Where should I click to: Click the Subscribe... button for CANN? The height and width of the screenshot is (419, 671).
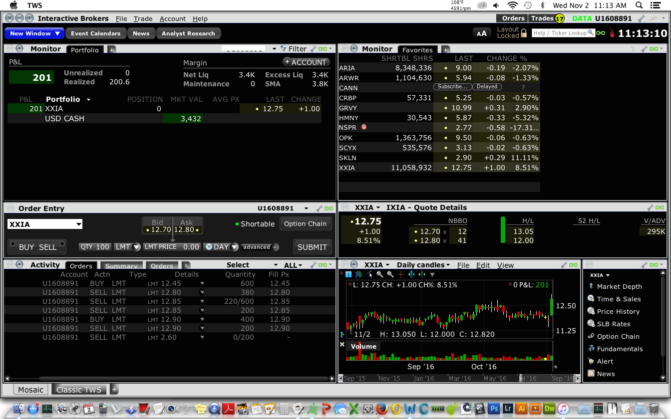tap(452, 87)
